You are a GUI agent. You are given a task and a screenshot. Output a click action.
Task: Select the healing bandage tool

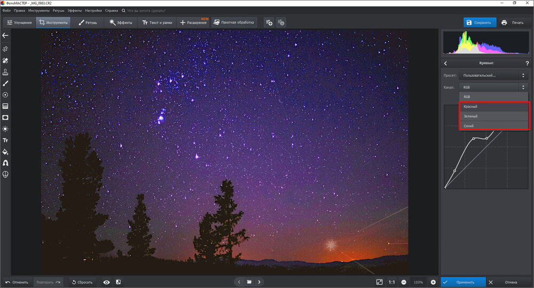coord(5,61)
